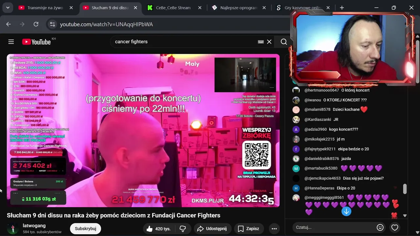This screenshot has height=236, width=420.
Task: Click @fajnytypek9211 avatar in chat
Action: [x=296, y=149]
